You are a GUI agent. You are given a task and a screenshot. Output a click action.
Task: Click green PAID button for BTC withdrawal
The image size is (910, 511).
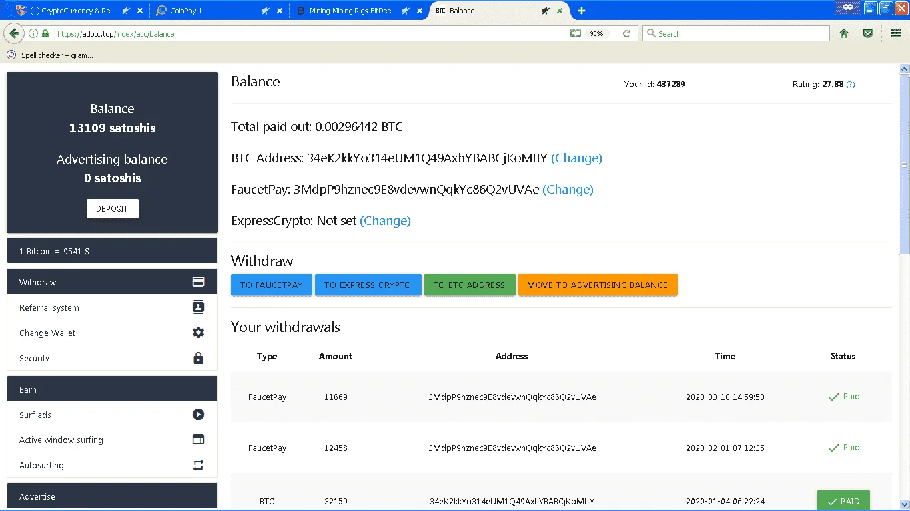pyautogui.click(x=843, y=501)
